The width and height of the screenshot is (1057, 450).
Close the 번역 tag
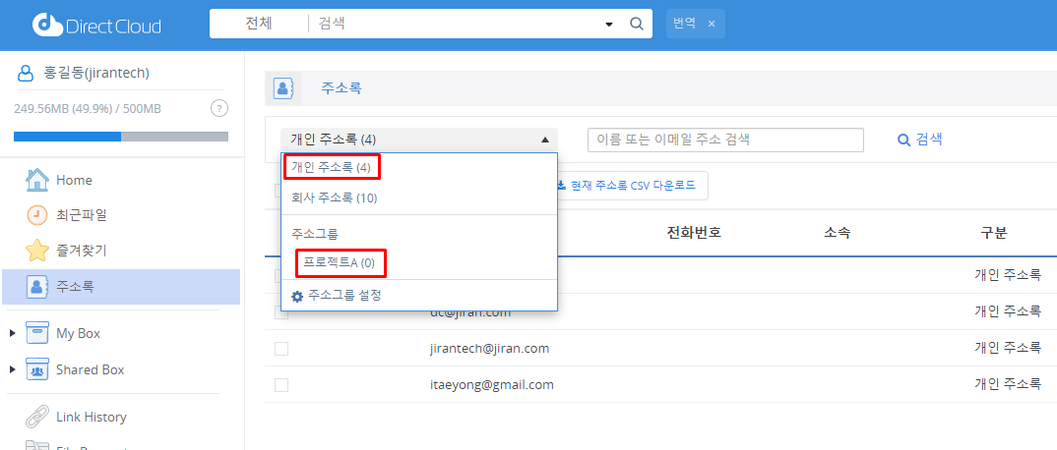(x=712, y=24)
